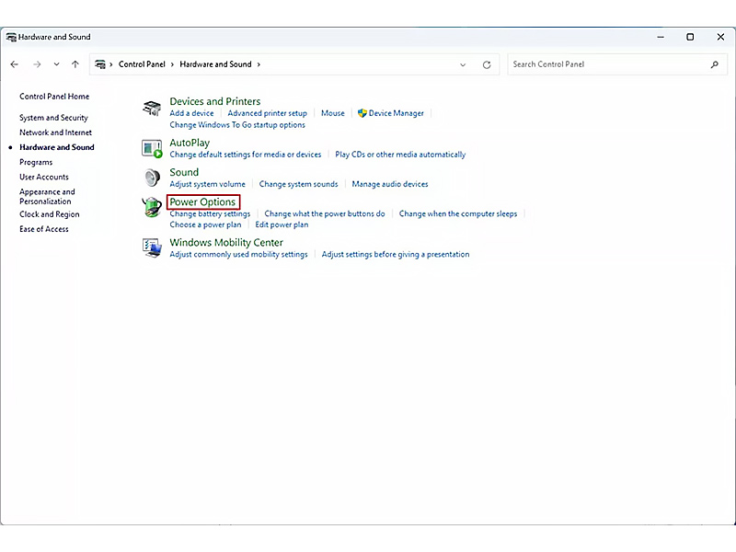736x552 pixels.
Task: Select Hardware and Sound in sidebar
Action: pos(57,147)
